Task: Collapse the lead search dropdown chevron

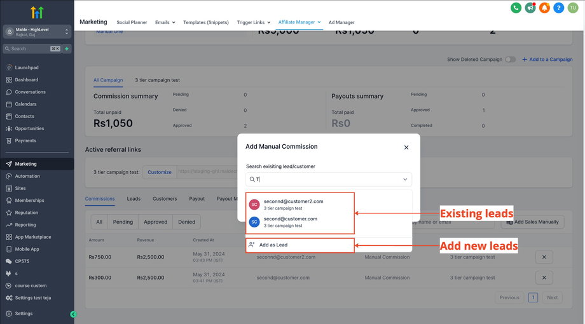Action: pyautogui.click(x=405, y=180)
